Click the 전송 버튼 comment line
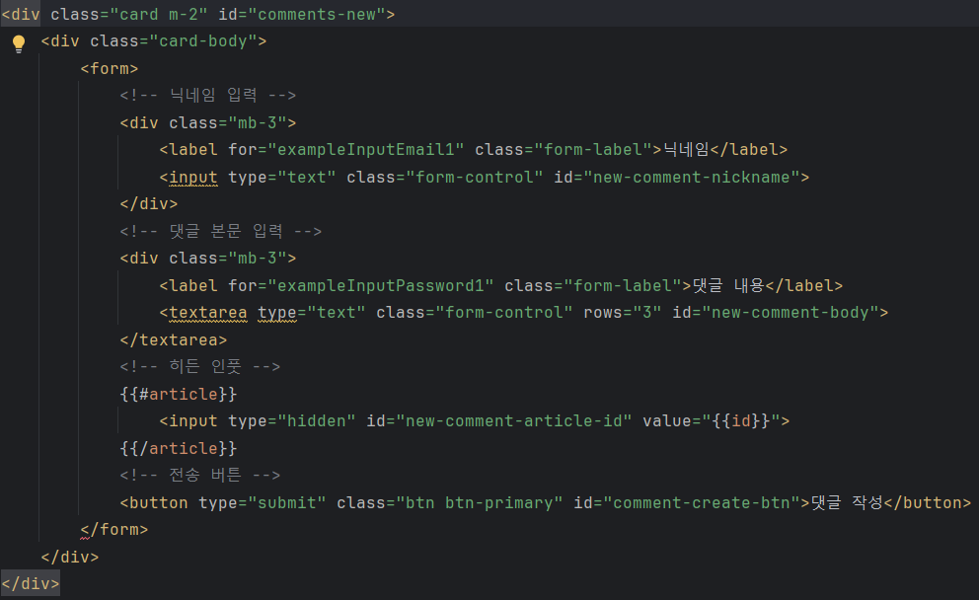The width and height of the screenshot is (979, 600). pyautogui.click(x=200, y=476)
